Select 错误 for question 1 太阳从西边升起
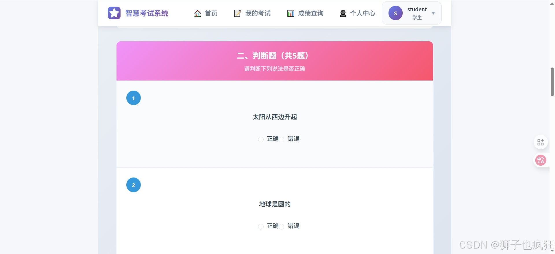Viewport: 555px width, 254px height. point(282,139)
